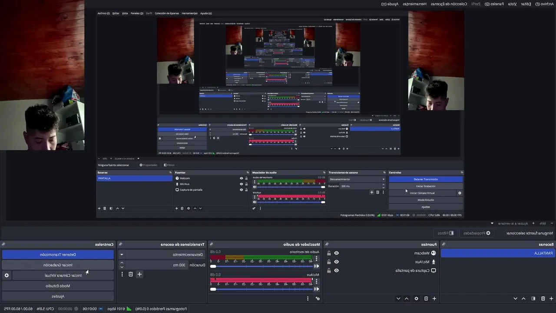The width and height of the screenshot is (556, 313).
Task: Open Audio del escritorio three-dot menu
Action: coord(316,259)
